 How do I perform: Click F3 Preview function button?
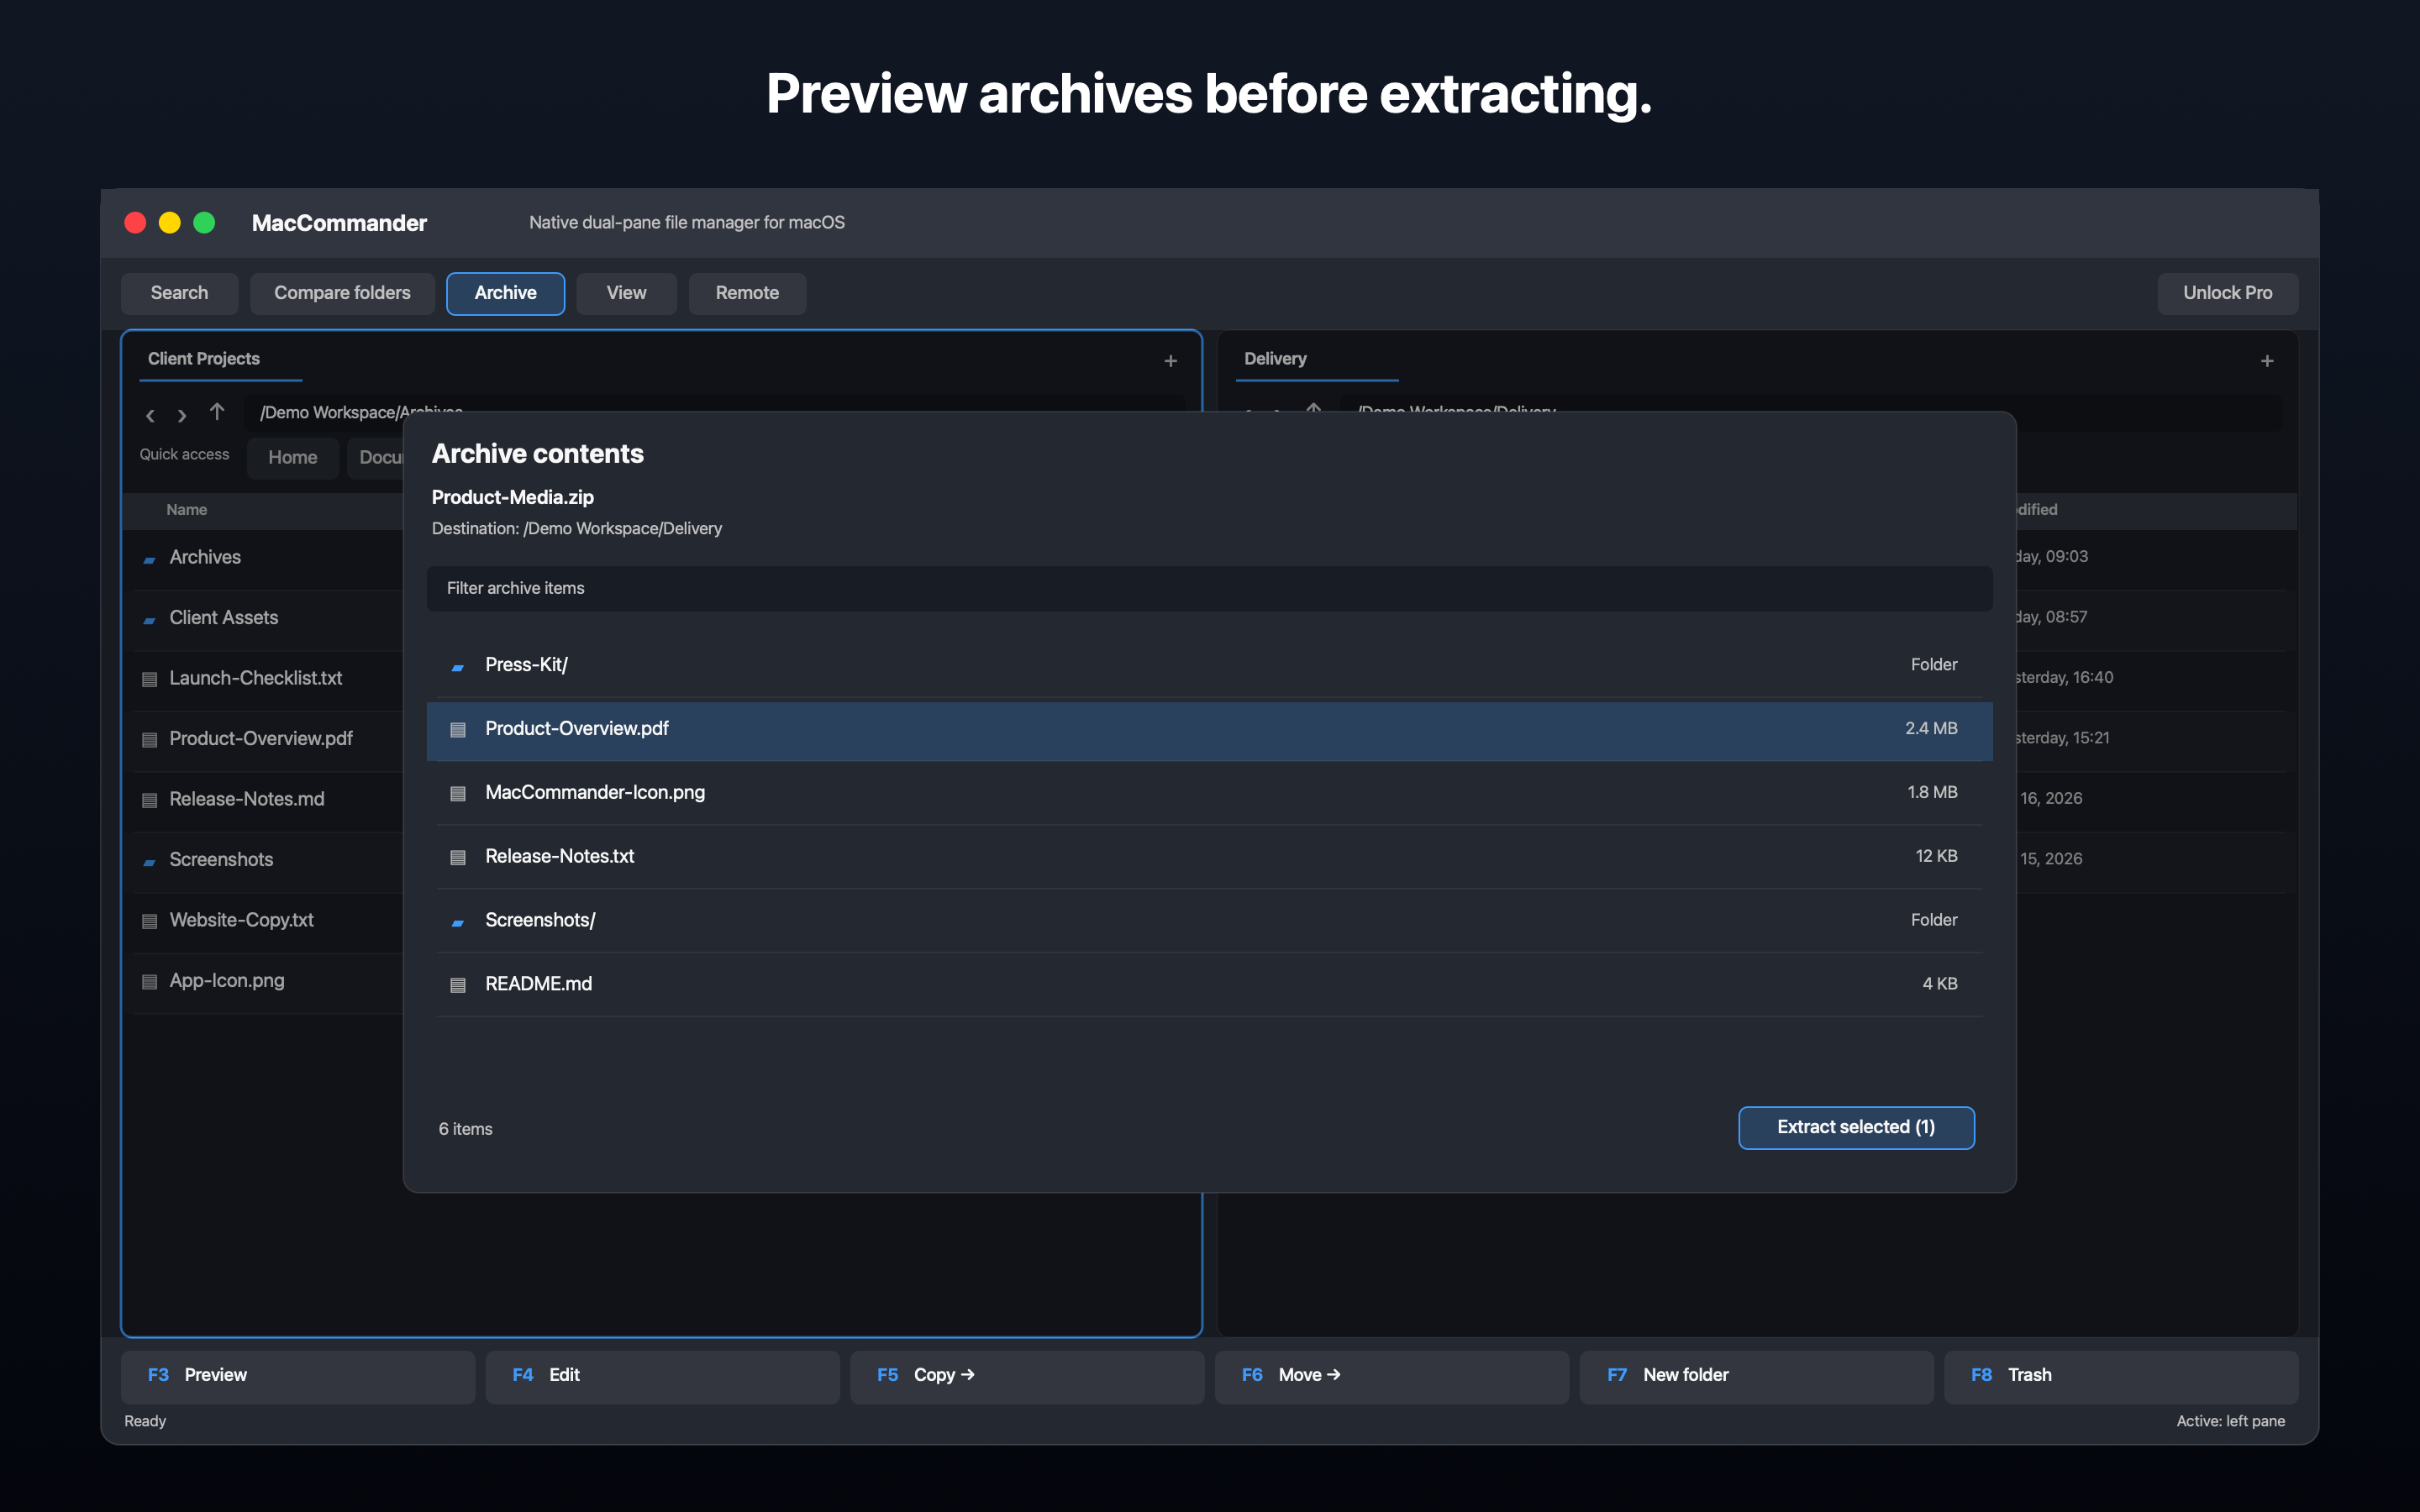click(x=298, y=1376)
